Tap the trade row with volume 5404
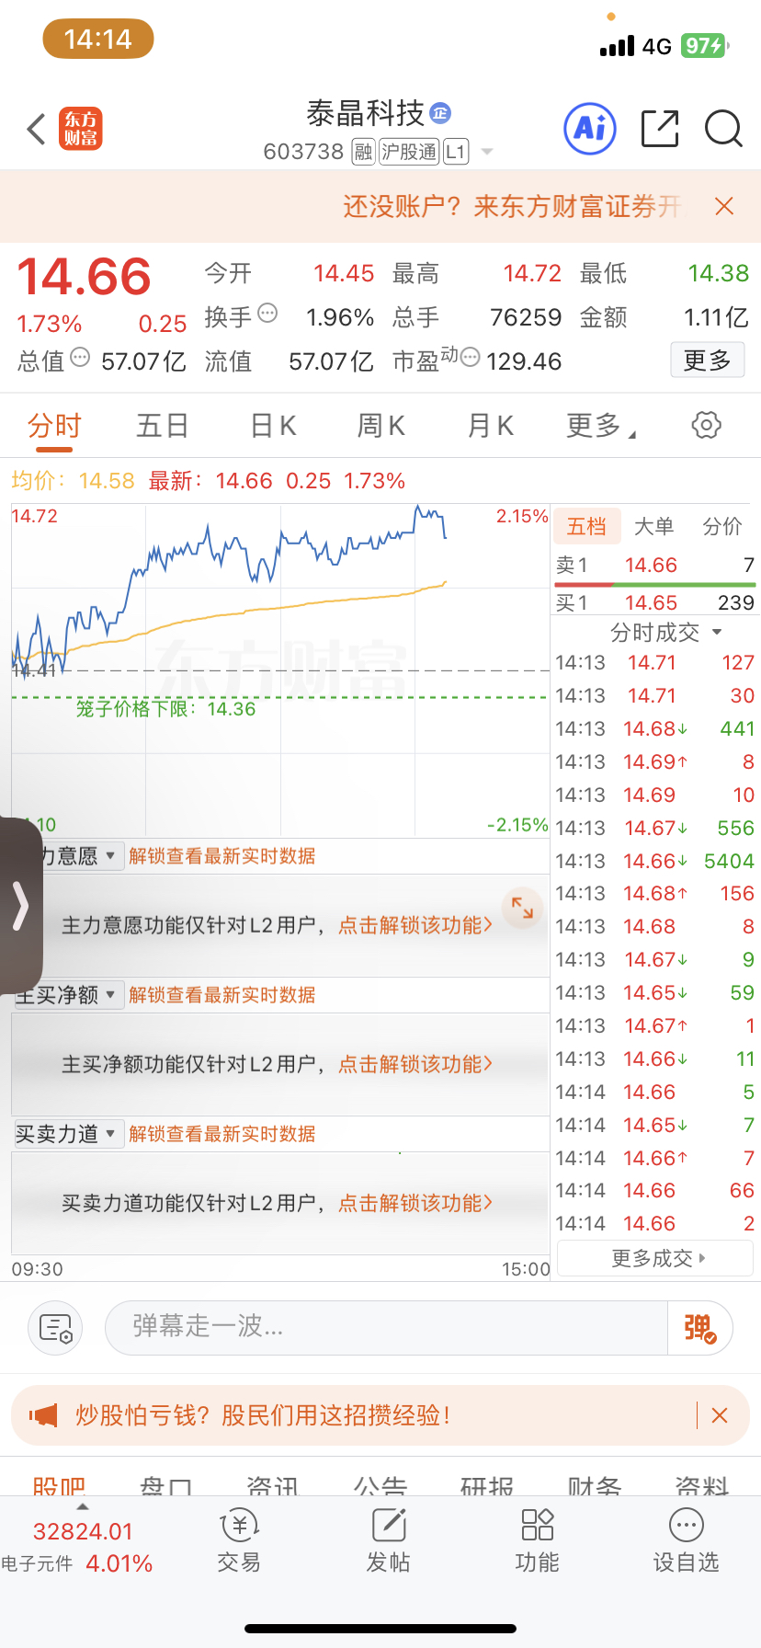This screenshot has height=1648, width=761. coord(654,861)
